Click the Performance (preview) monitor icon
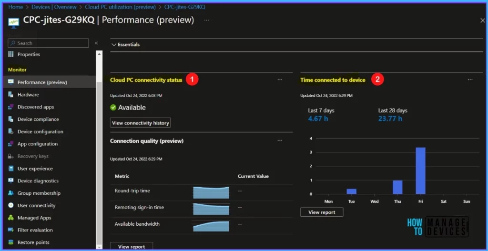Viewport: 488px width, 251px height. click(x=11, y=82)
